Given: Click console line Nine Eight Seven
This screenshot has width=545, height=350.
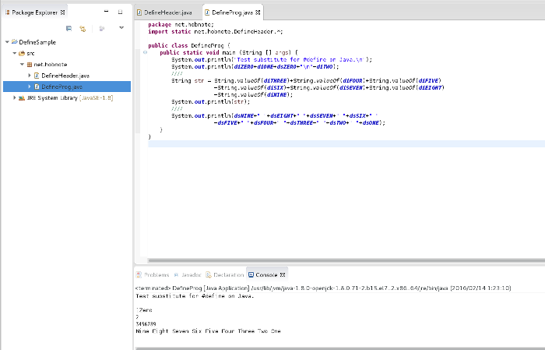Looking at the screenshot, I should 208,331.
